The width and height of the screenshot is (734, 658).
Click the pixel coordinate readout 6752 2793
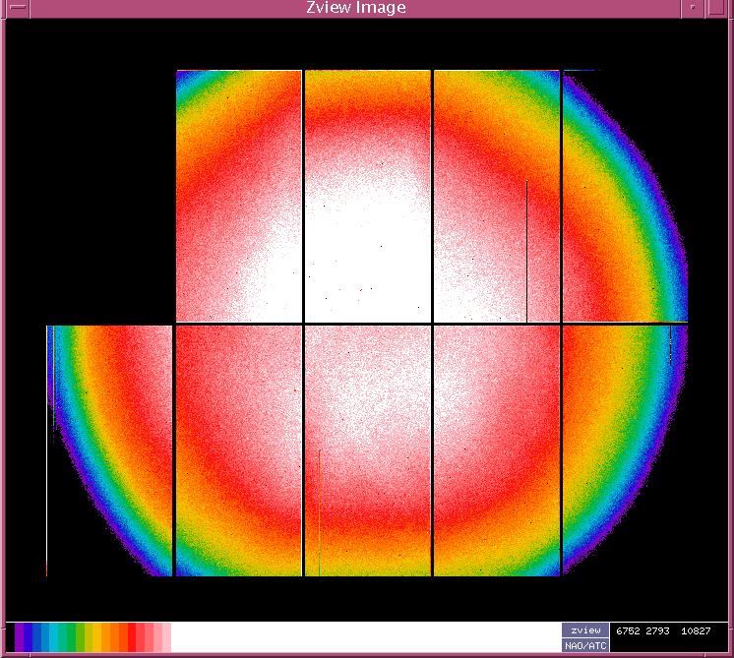[x=643, y=629]
